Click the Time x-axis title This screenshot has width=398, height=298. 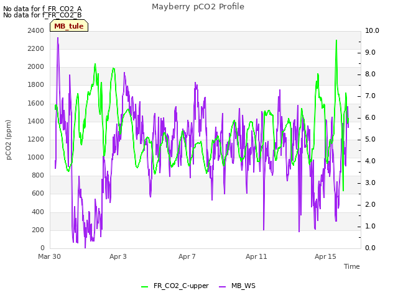click(352, 266)
